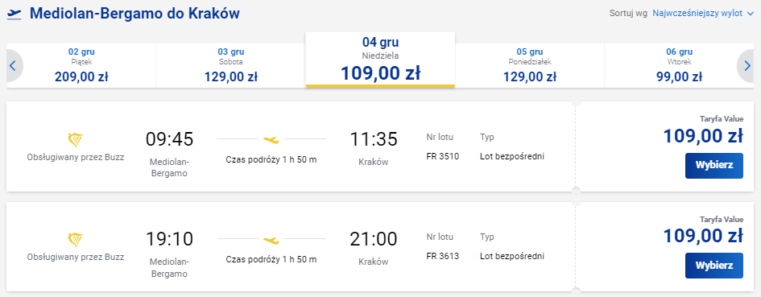Click the Mediolan-Bergamo do Kraków heading
The width and height of the screenshot is (761, 297).
[135, 13]
